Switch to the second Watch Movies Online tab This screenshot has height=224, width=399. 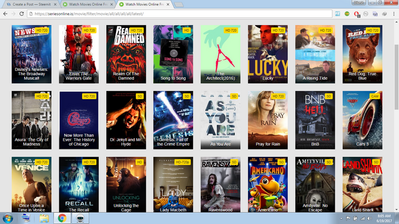tap(88, 4)
